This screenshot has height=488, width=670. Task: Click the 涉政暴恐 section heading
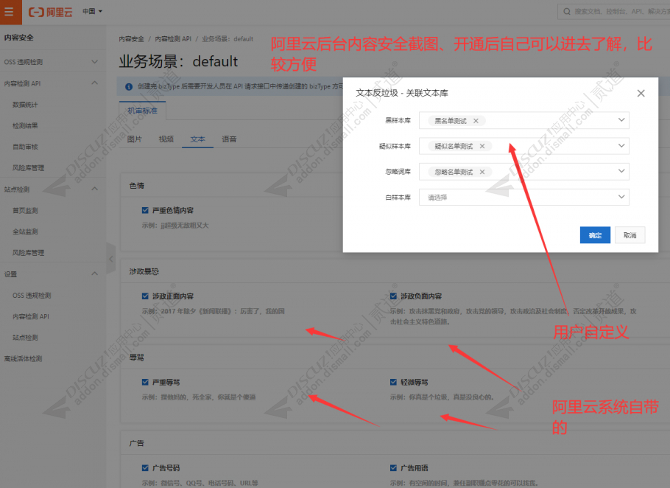[x=144, y=271]
